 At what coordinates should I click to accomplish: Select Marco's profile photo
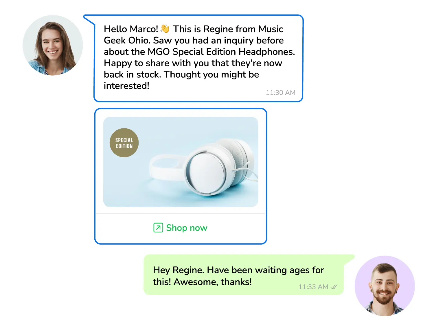[385, 286]
